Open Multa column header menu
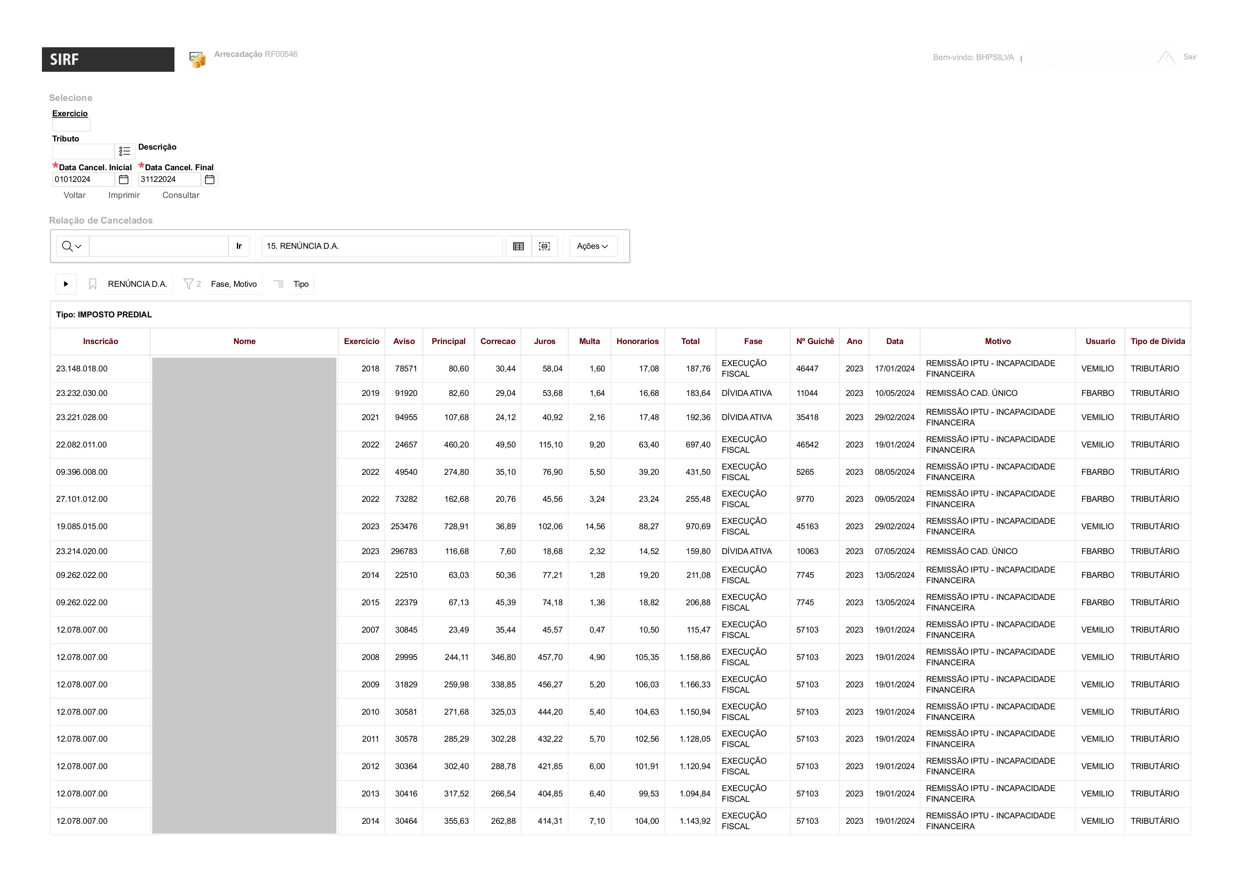 [590, 341]
